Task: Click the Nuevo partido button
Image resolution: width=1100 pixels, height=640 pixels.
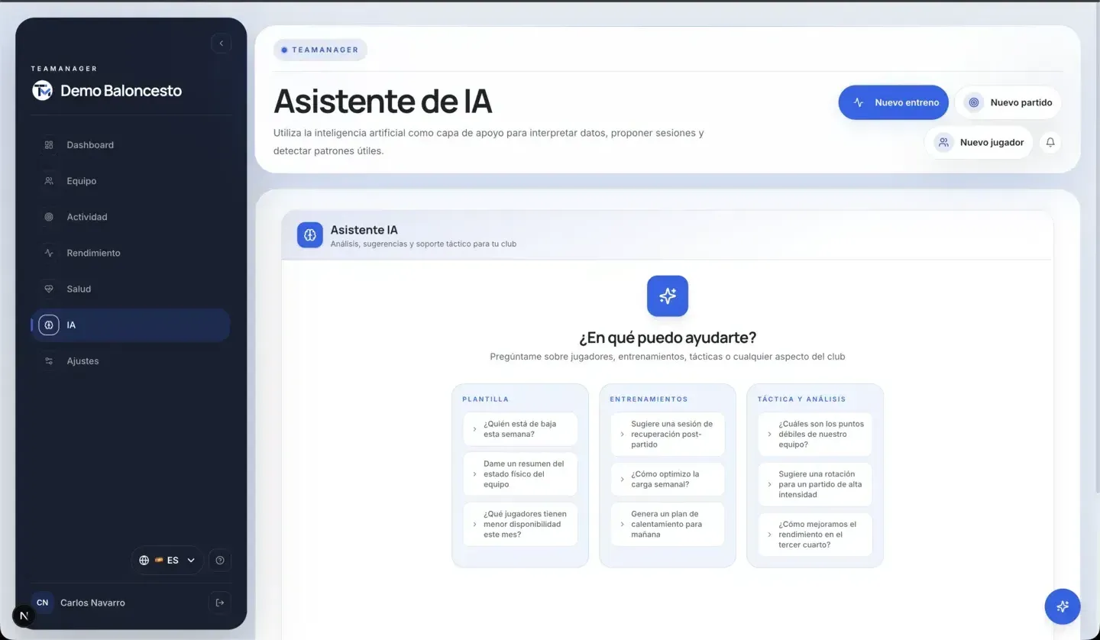Action: coord(1008,102)
